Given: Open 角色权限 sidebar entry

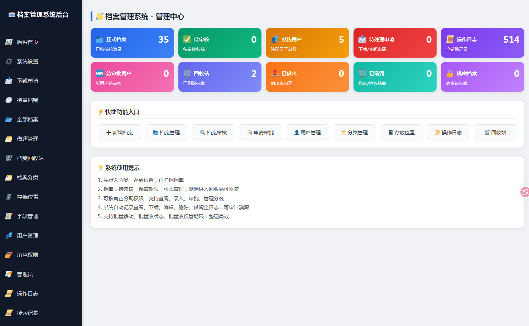Looking at the screenshot, I should click(41, 255).
